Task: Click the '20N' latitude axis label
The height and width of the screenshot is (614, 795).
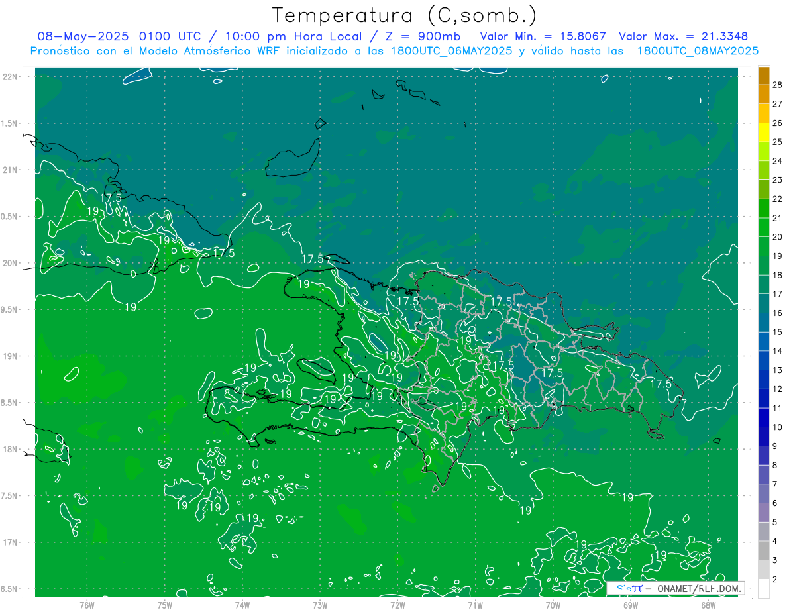Action: (x=10, y=263)
